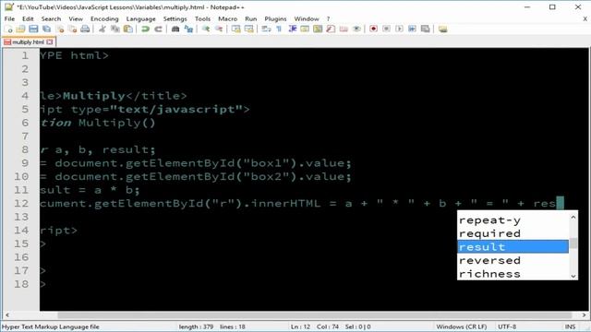
Task: Open the Tools menu
Action: [x=202, y=18]
